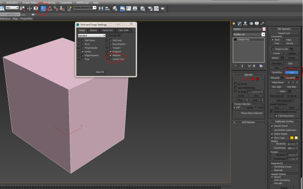Screen dimensions: 303x189
Task: Click Pin Stack icon below modifier stack
Action: [235, 66]
